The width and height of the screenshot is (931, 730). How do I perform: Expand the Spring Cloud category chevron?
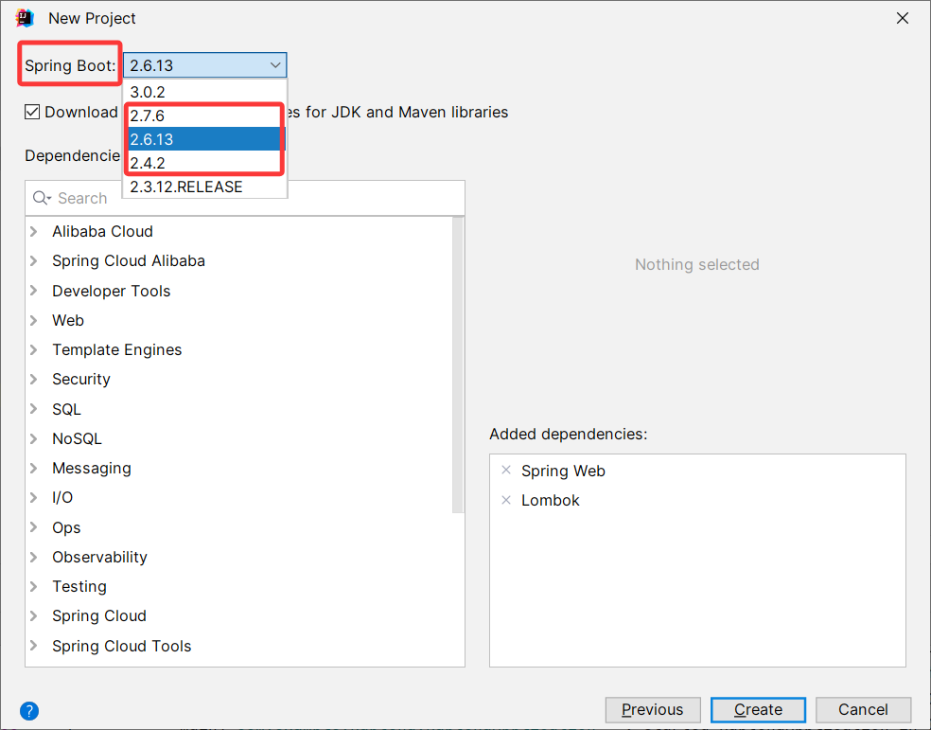click(34, 615)
